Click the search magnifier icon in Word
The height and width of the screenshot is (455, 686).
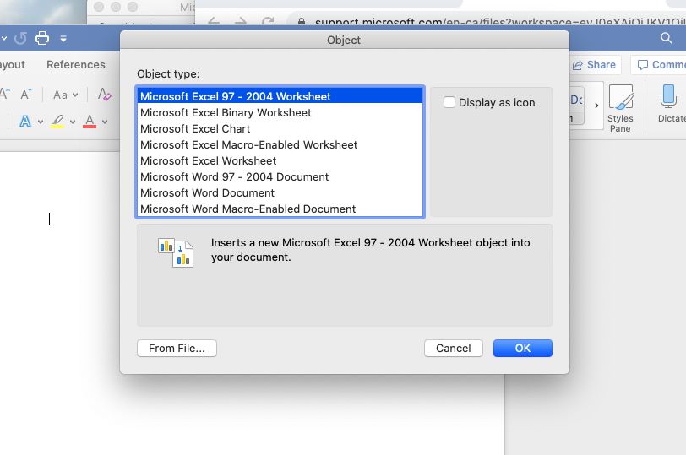667,38
